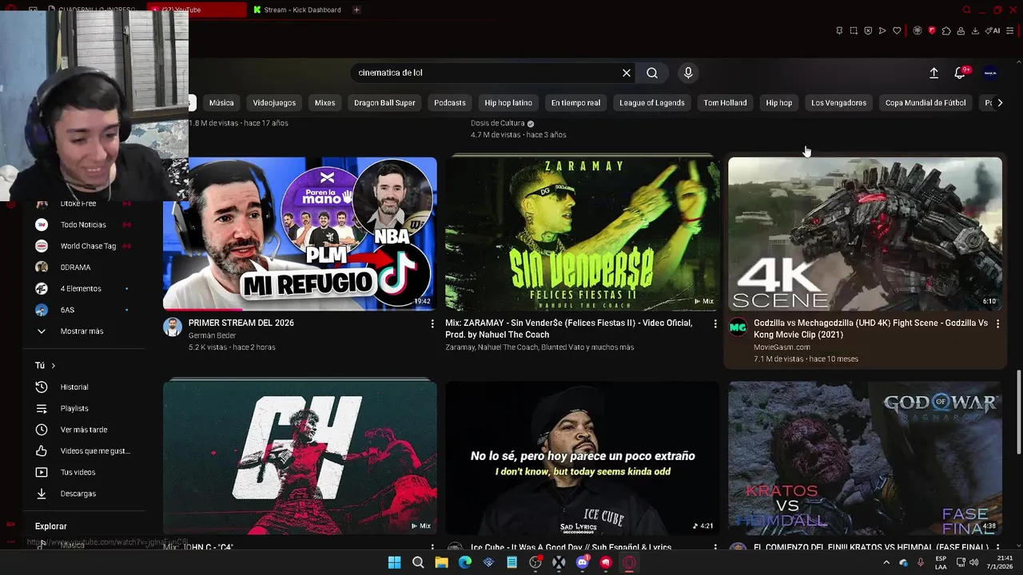Open the YouTube notifications bell
Image resolution: width=1023 pixels, height=575 pixels.
tap(960, 73)
